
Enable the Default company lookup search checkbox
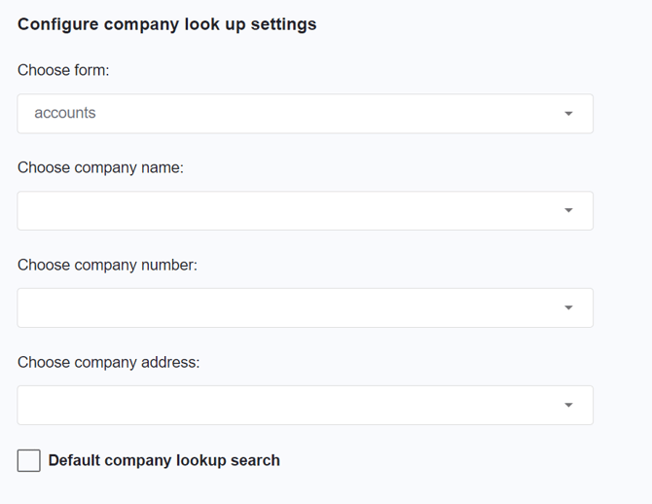coord(29,460)
